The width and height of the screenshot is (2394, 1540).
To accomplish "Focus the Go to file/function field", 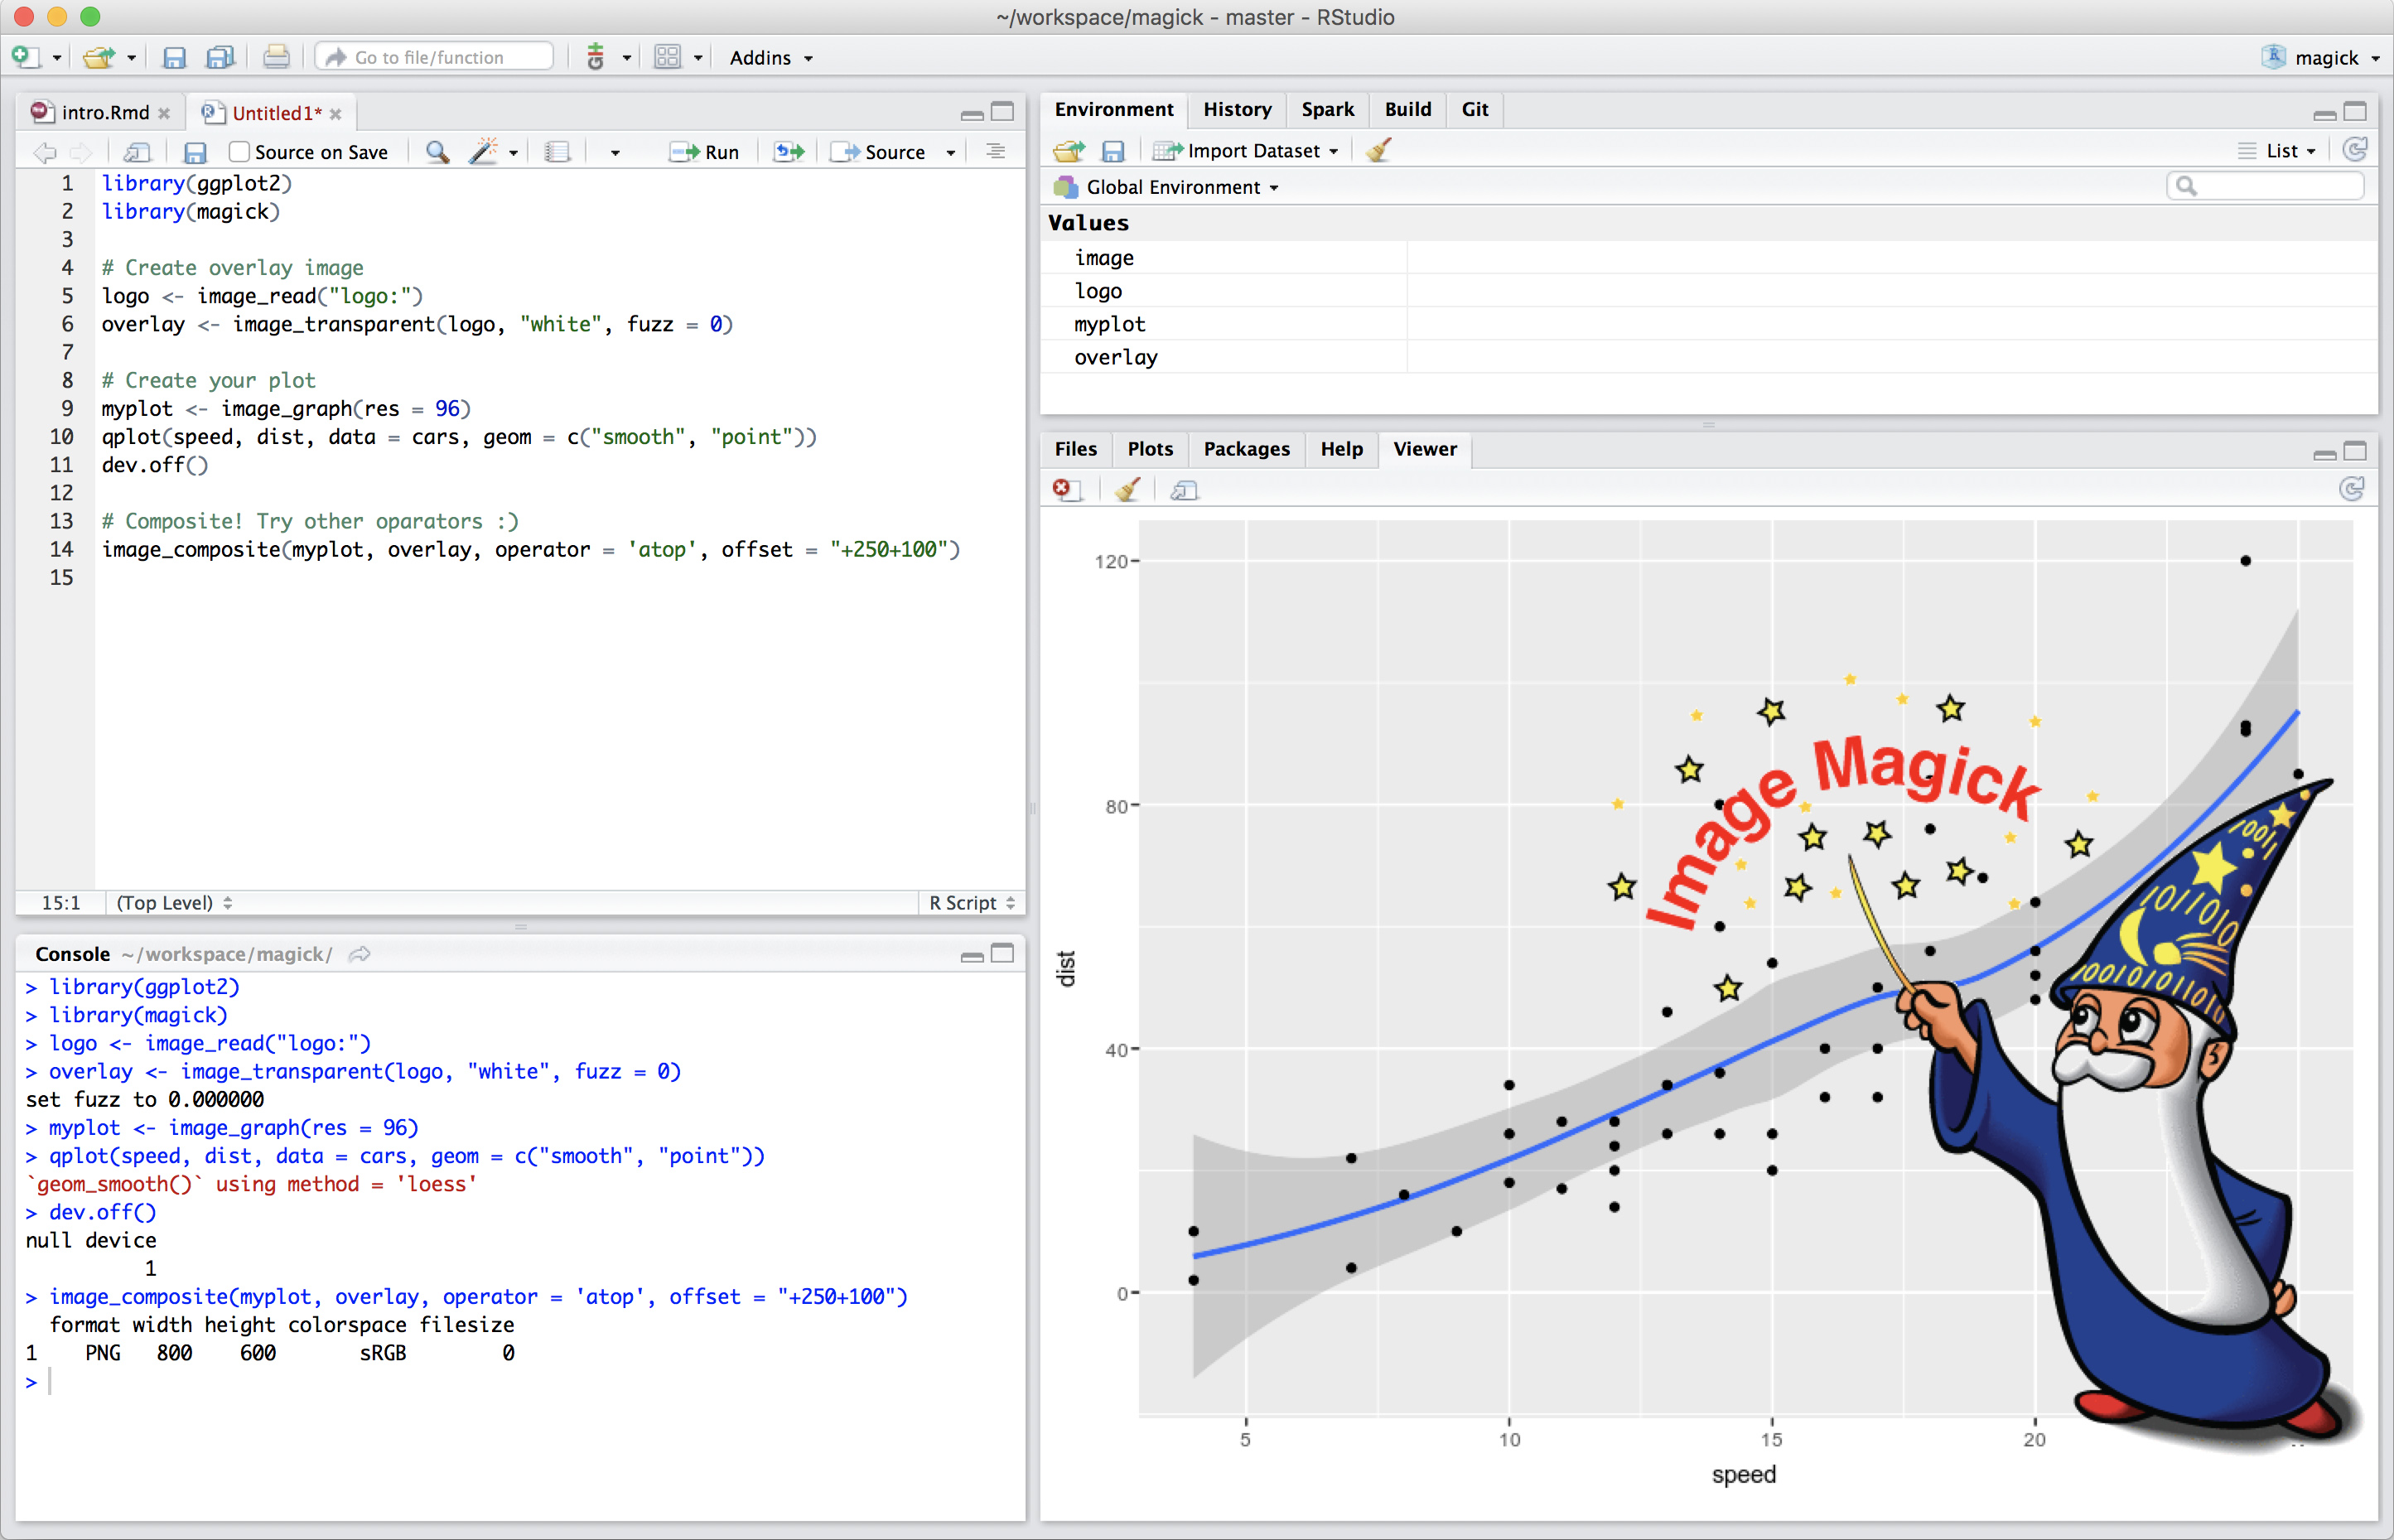I will point(434,57).
